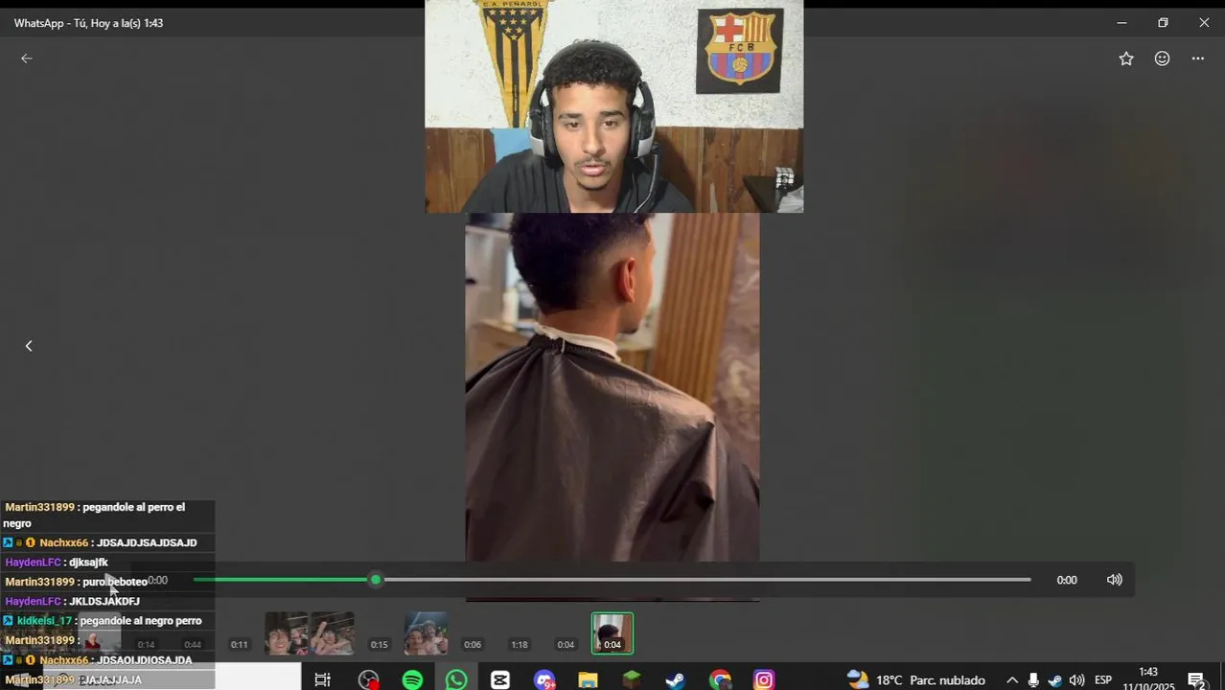Viewport: 1225px width, 690px height.
Task: Launch Minecraft from the taskbar
Action: click(x=632, y=680)
